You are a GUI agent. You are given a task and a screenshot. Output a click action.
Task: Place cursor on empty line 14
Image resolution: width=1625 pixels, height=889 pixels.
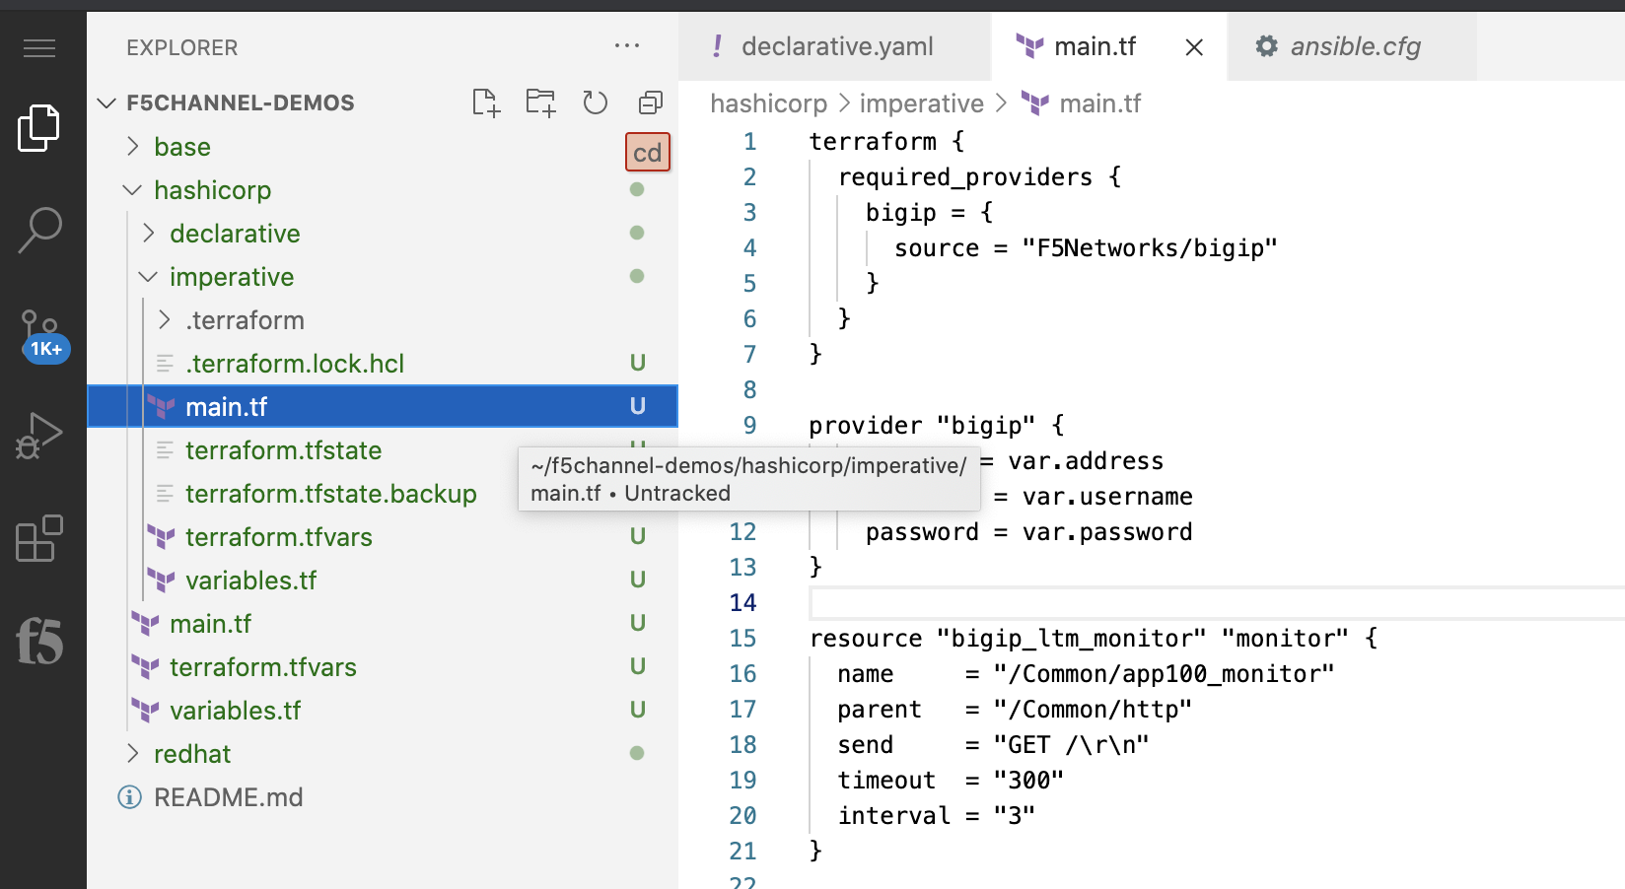point(1217,602)
